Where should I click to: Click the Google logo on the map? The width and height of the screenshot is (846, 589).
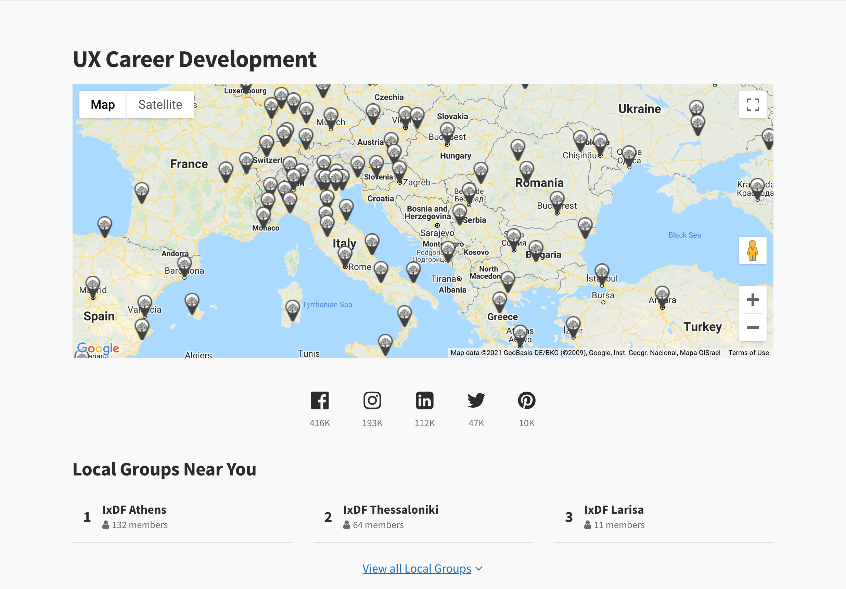tap(98, 348)
